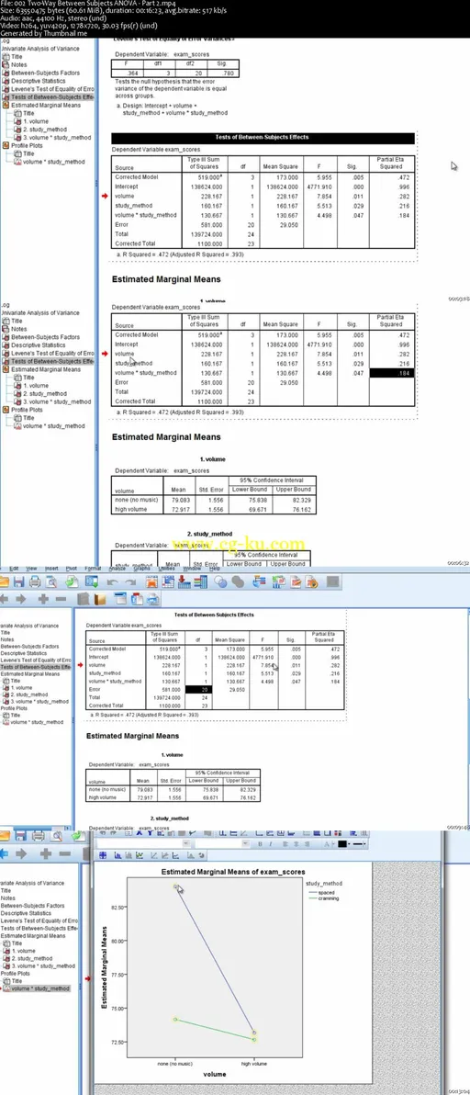Open the Insert menu
Screen dimensions: 470x1095
pos(51,569)
